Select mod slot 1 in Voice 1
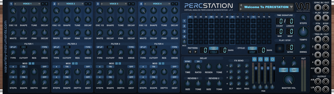Screen dimensions: 334x94 tap(30, 63)
